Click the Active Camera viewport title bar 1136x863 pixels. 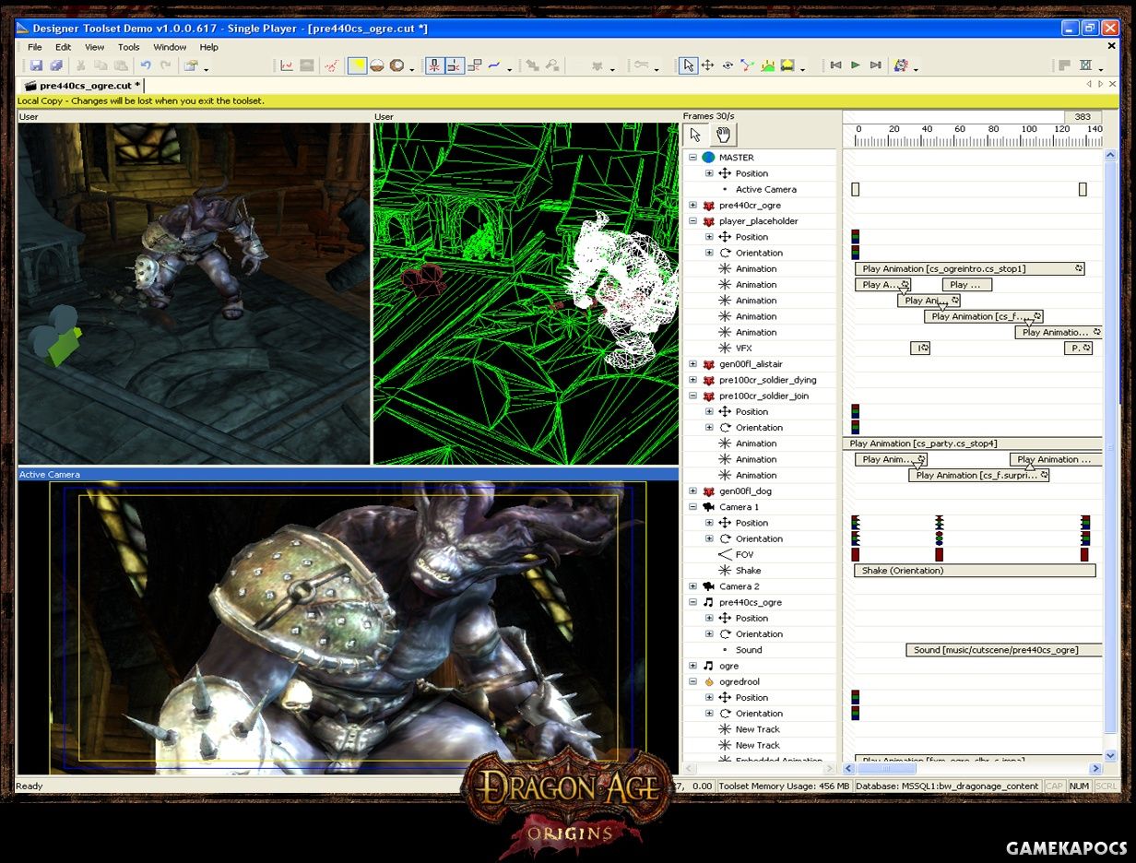pyautogui.click(x=348, y=474)
